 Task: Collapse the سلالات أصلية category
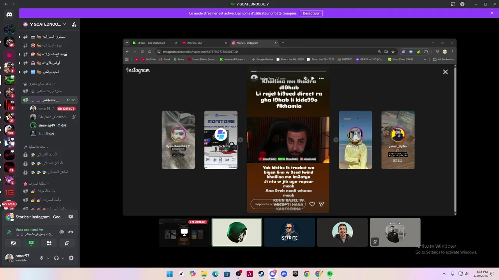[x=37, y=147]
